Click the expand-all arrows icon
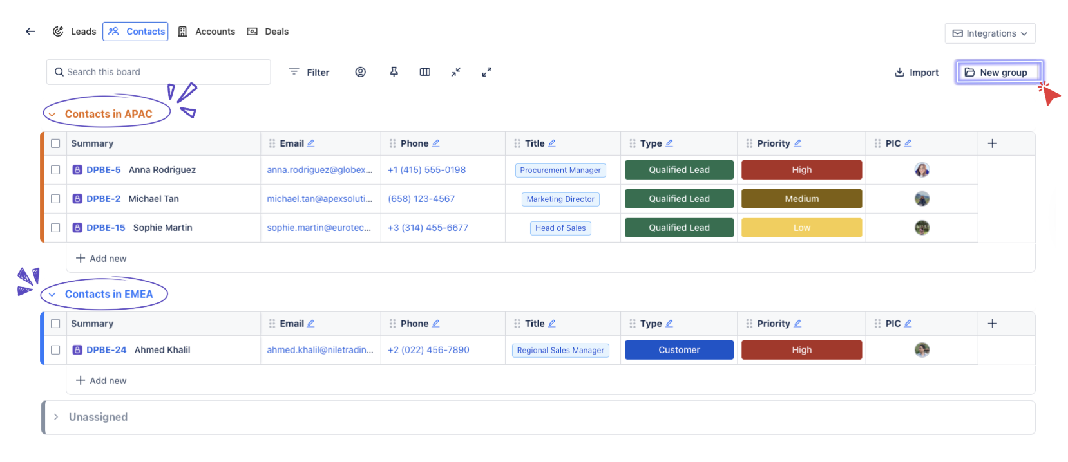Viewport: 1068px width, 462px height. [487, 72]
